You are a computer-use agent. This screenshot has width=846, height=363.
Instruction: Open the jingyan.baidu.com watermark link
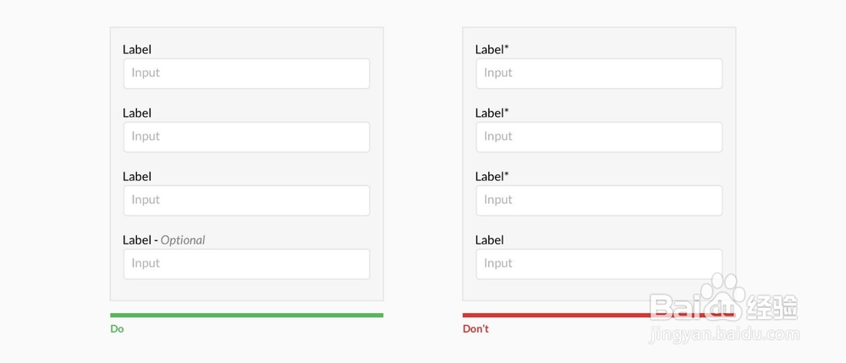723,335
